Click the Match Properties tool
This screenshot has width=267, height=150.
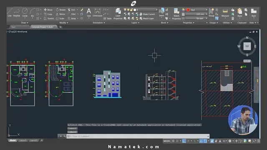[x=176, y=14]
